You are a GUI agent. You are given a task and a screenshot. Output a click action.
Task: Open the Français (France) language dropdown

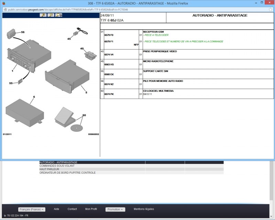pos(32,209)
